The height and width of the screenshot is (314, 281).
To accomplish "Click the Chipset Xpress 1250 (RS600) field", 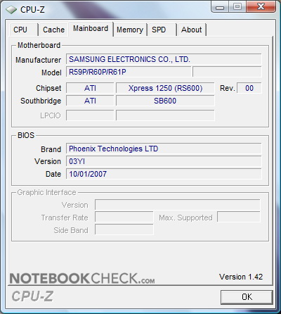I will (165, 88).
